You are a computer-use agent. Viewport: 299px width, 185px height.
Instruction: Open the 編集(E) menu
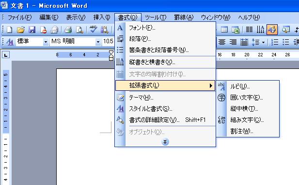pos(49,17)
